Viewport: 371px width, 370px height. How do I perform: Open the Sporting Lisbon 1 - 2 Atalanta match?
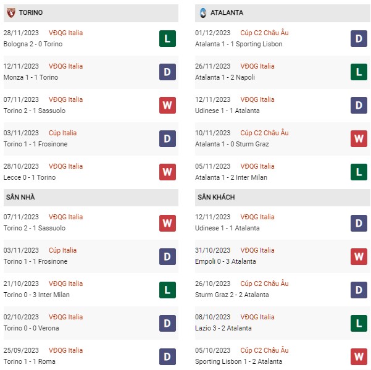(x=238, y=361)
